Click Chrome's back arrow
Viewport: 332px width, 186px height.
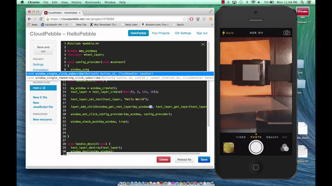pos(29,19)
